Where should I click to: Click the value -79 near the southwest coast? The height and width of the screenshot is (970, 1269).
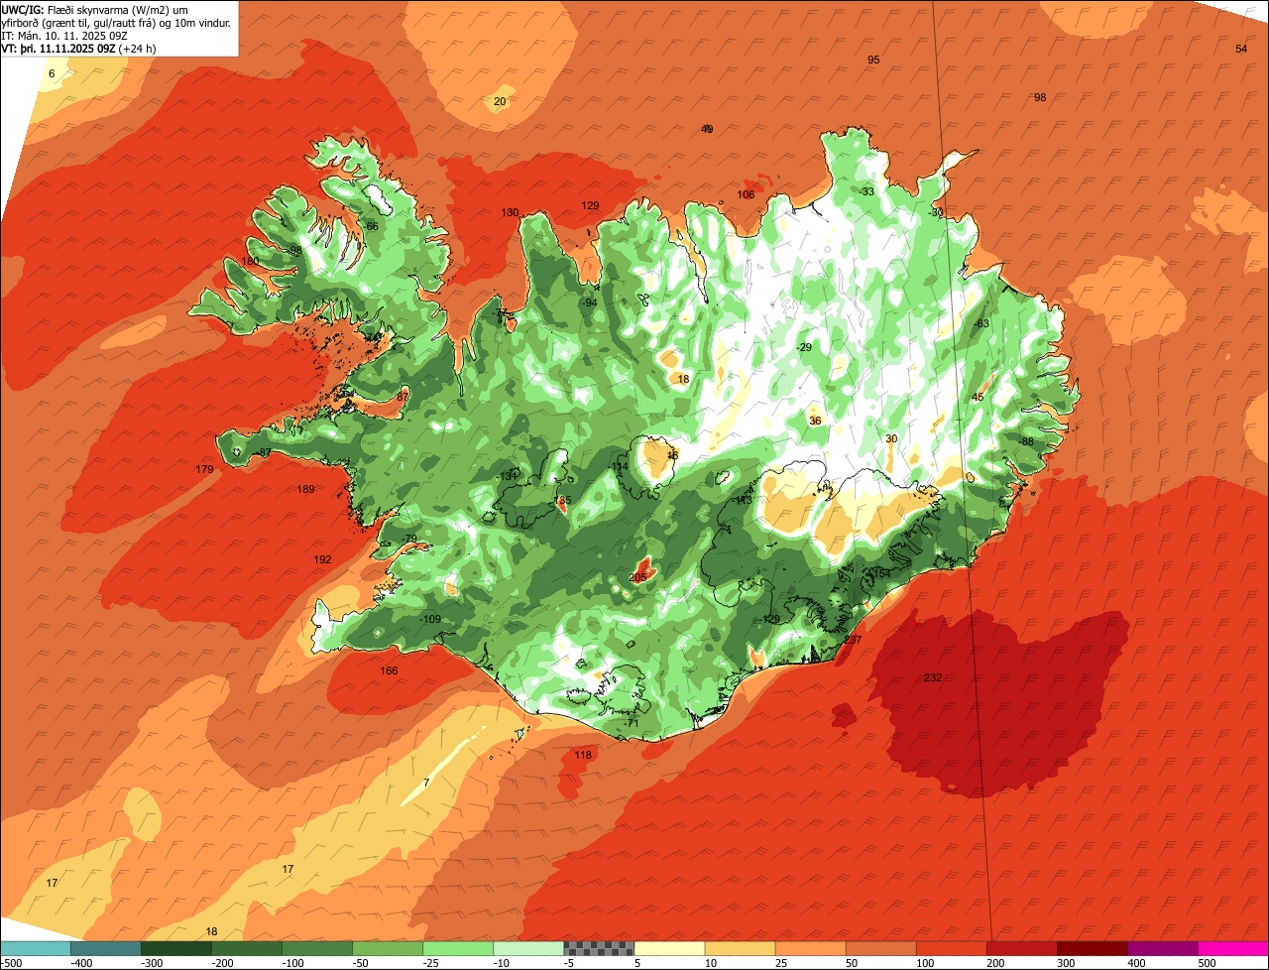tap(409, 539)
